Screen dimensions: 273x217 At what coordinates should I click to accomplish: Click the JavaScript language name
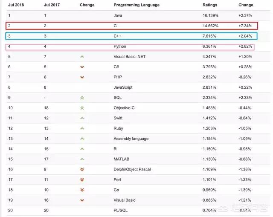[123, 87]
